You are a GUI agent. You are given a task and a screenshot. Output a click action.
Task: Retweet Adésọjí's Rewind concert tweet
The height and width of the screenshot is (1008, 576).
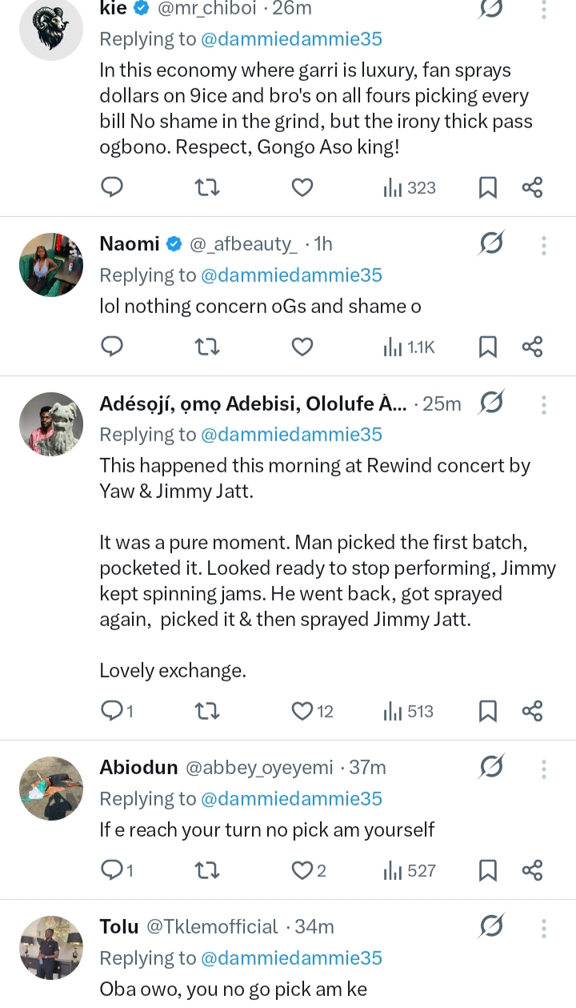click(207, 711)
